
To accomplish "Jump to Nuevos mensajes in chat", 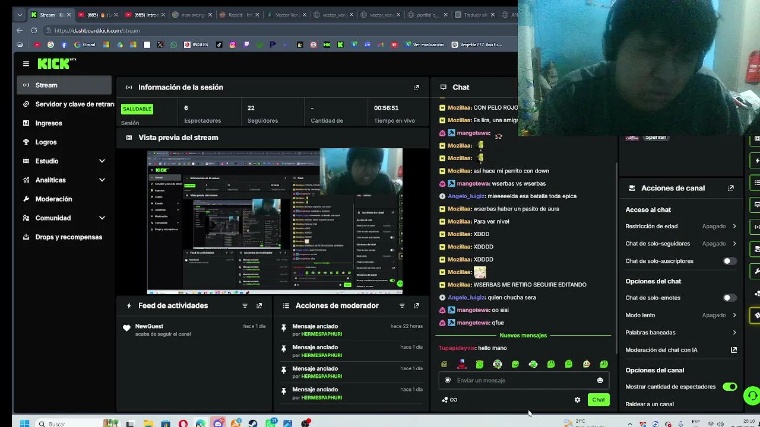I will pos(523,335).
